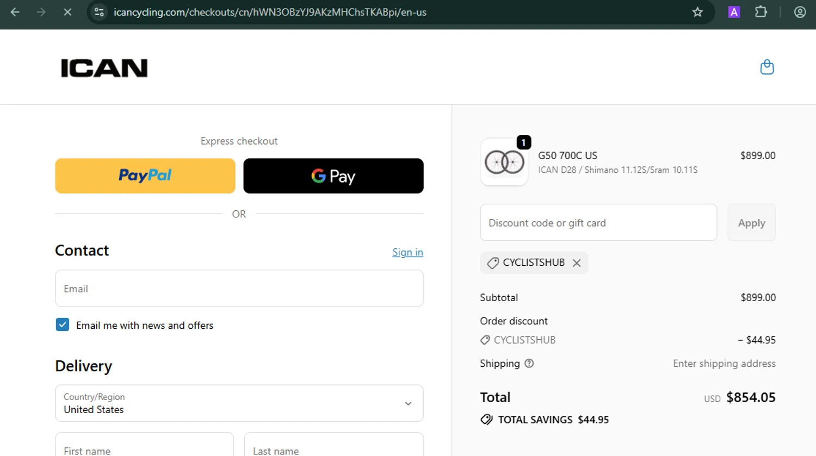Focus the Email input field

239,289
